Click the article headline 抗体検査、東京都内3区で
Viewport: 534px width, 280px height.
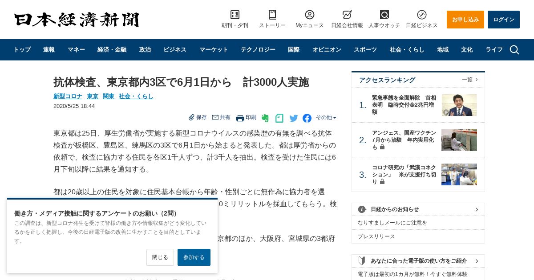pos(181,82)
